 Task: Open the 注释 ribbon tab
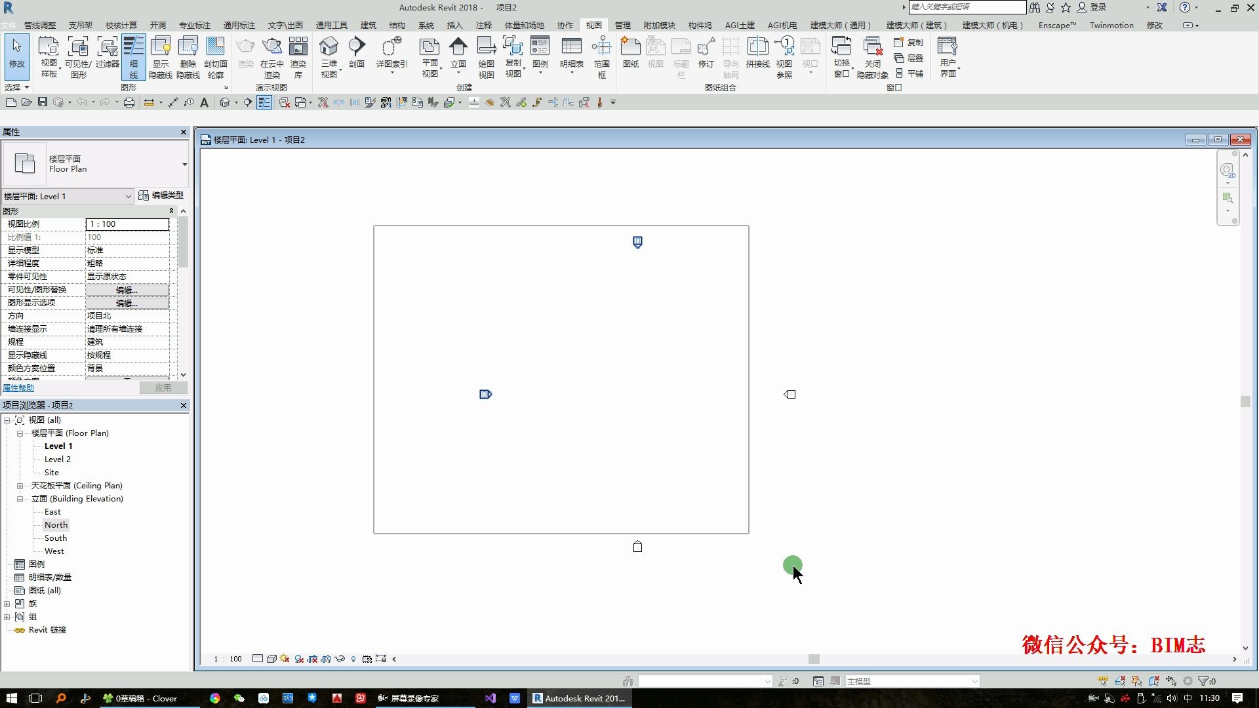point(483,25)
